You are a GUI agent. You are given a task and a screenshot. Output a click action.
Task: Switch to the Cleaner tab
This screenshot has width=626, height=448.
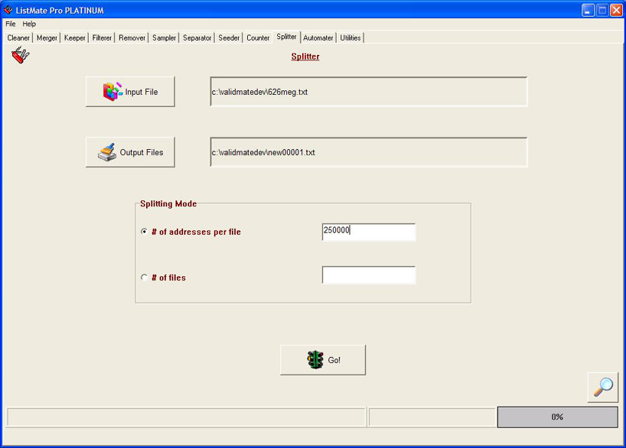[x=18, y=38]
